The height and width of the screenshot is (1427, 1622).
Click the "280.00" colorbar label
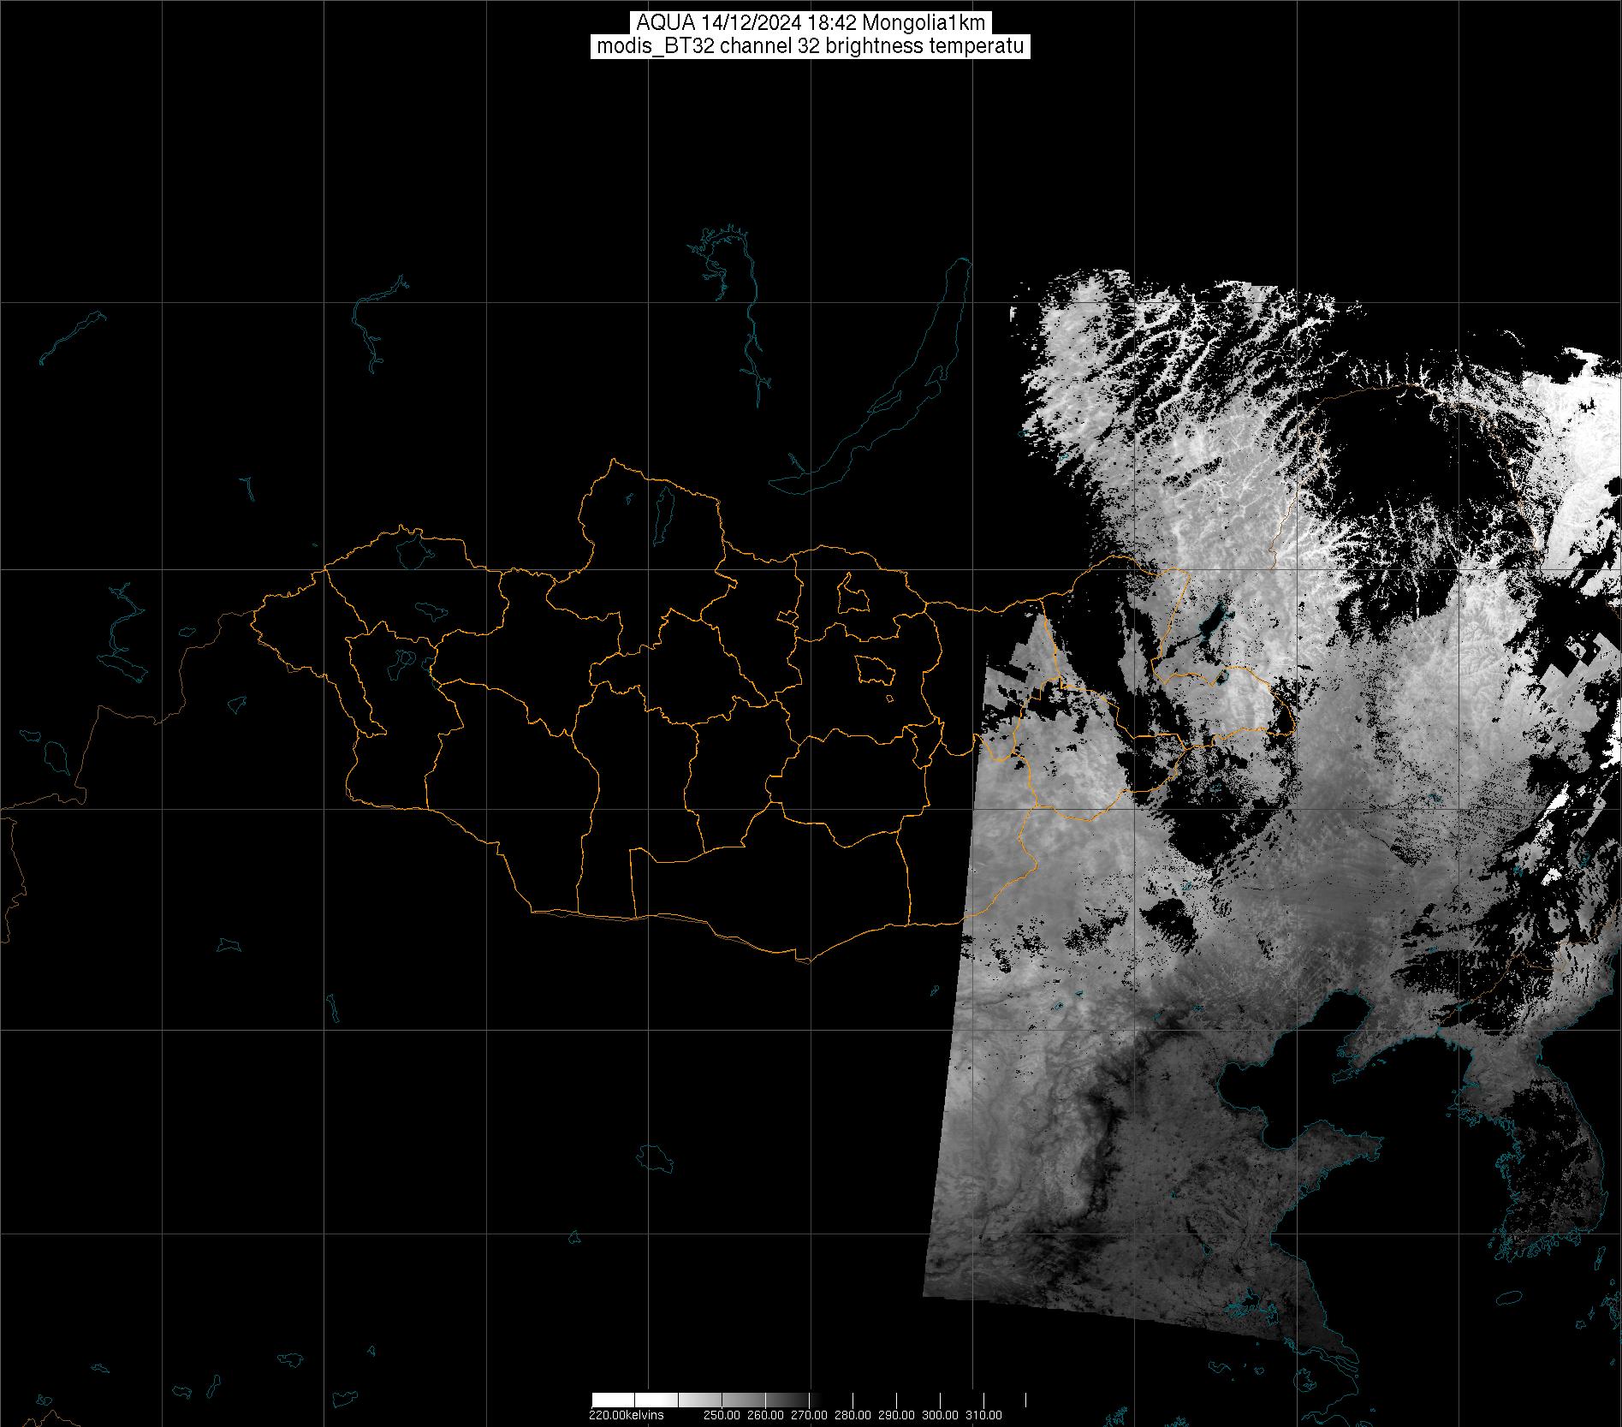tap(854, 1414)
